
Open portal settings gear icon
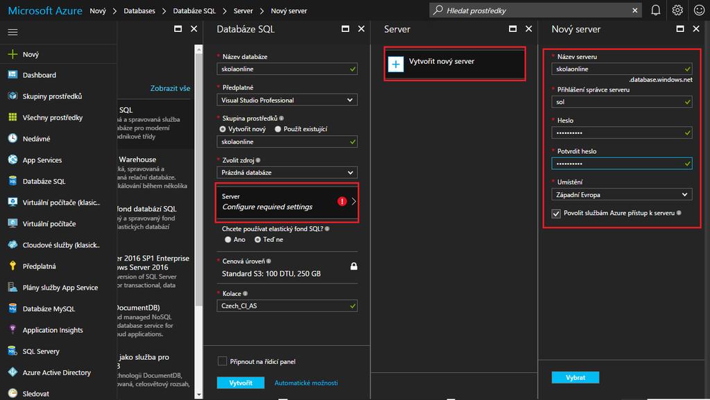coord(677,10)
